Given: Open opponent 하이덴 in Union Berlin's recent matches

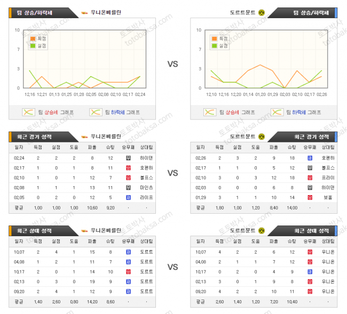Looking at the screenshot, I should [146, 158].
